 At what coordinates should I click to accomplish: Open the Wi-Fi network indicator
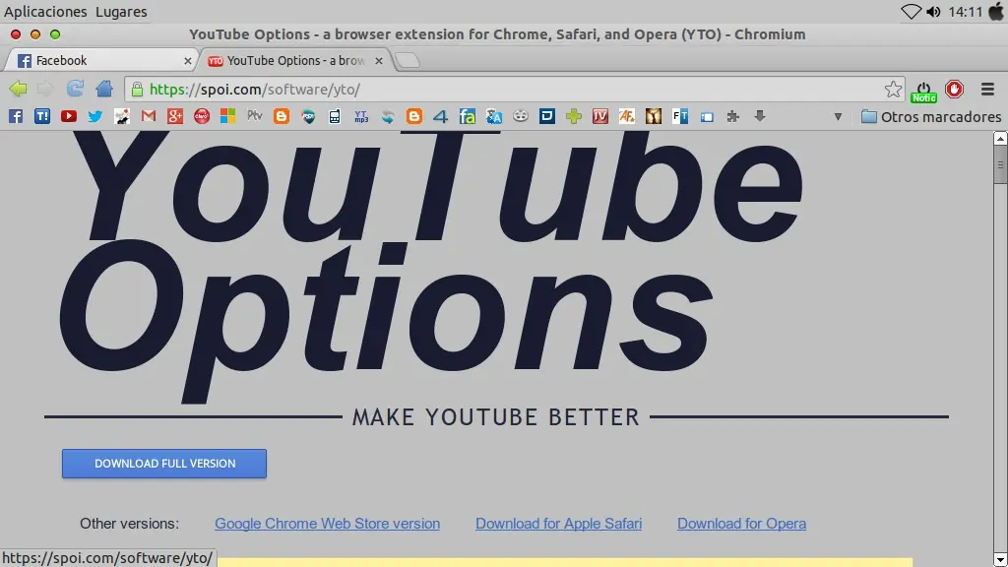click(x=911, y=12)
